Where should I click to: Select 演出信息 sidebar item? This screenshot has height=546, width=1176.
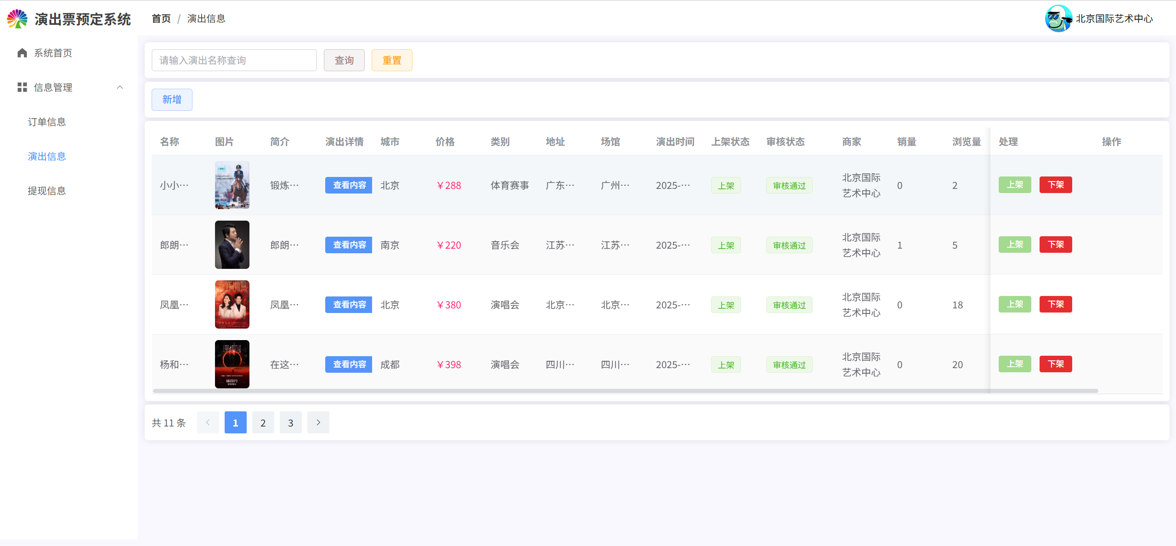click(47, 156)
